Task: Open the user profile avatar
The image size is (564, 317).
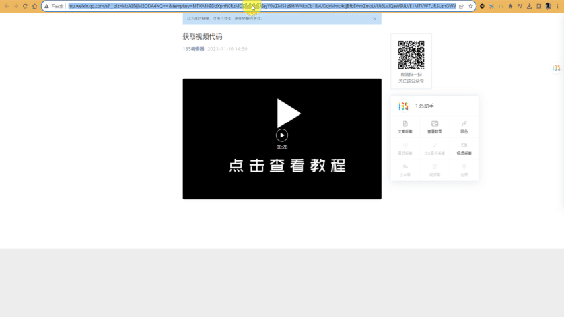Action: click(548, 6)
